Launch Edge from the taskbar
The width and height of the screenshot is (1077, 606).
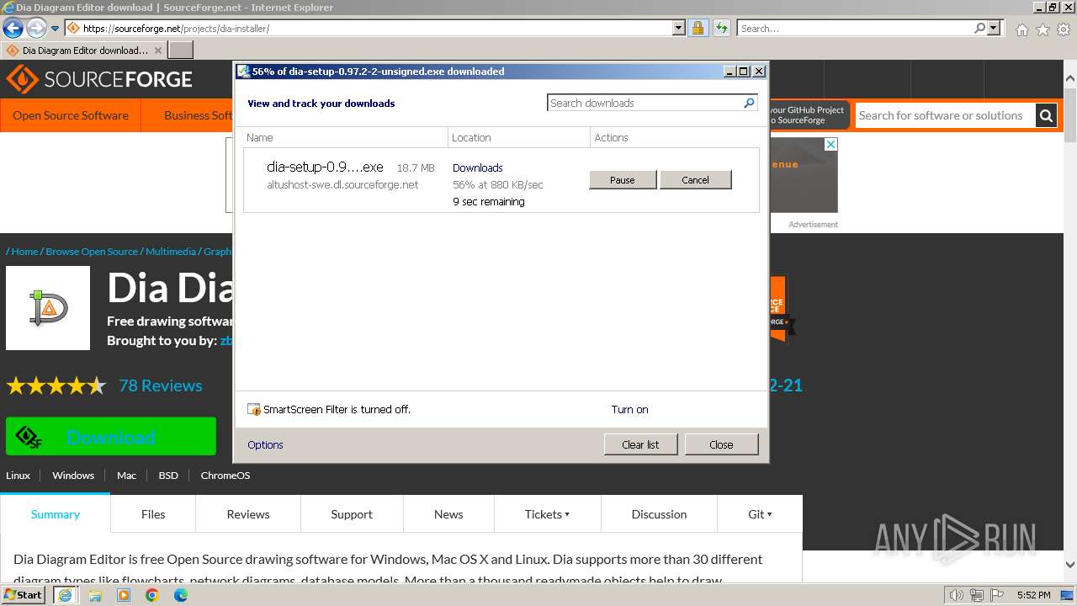(181, 595)
